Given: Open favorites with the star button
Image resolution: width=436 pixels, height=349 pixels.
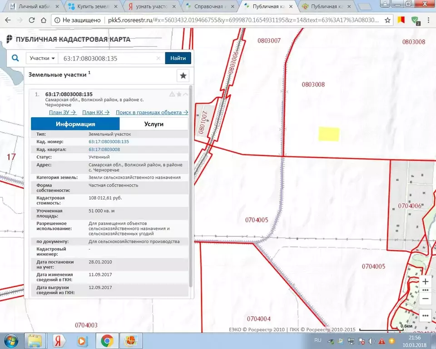Looking at the screenshot, I should click(x=183, y=75).
